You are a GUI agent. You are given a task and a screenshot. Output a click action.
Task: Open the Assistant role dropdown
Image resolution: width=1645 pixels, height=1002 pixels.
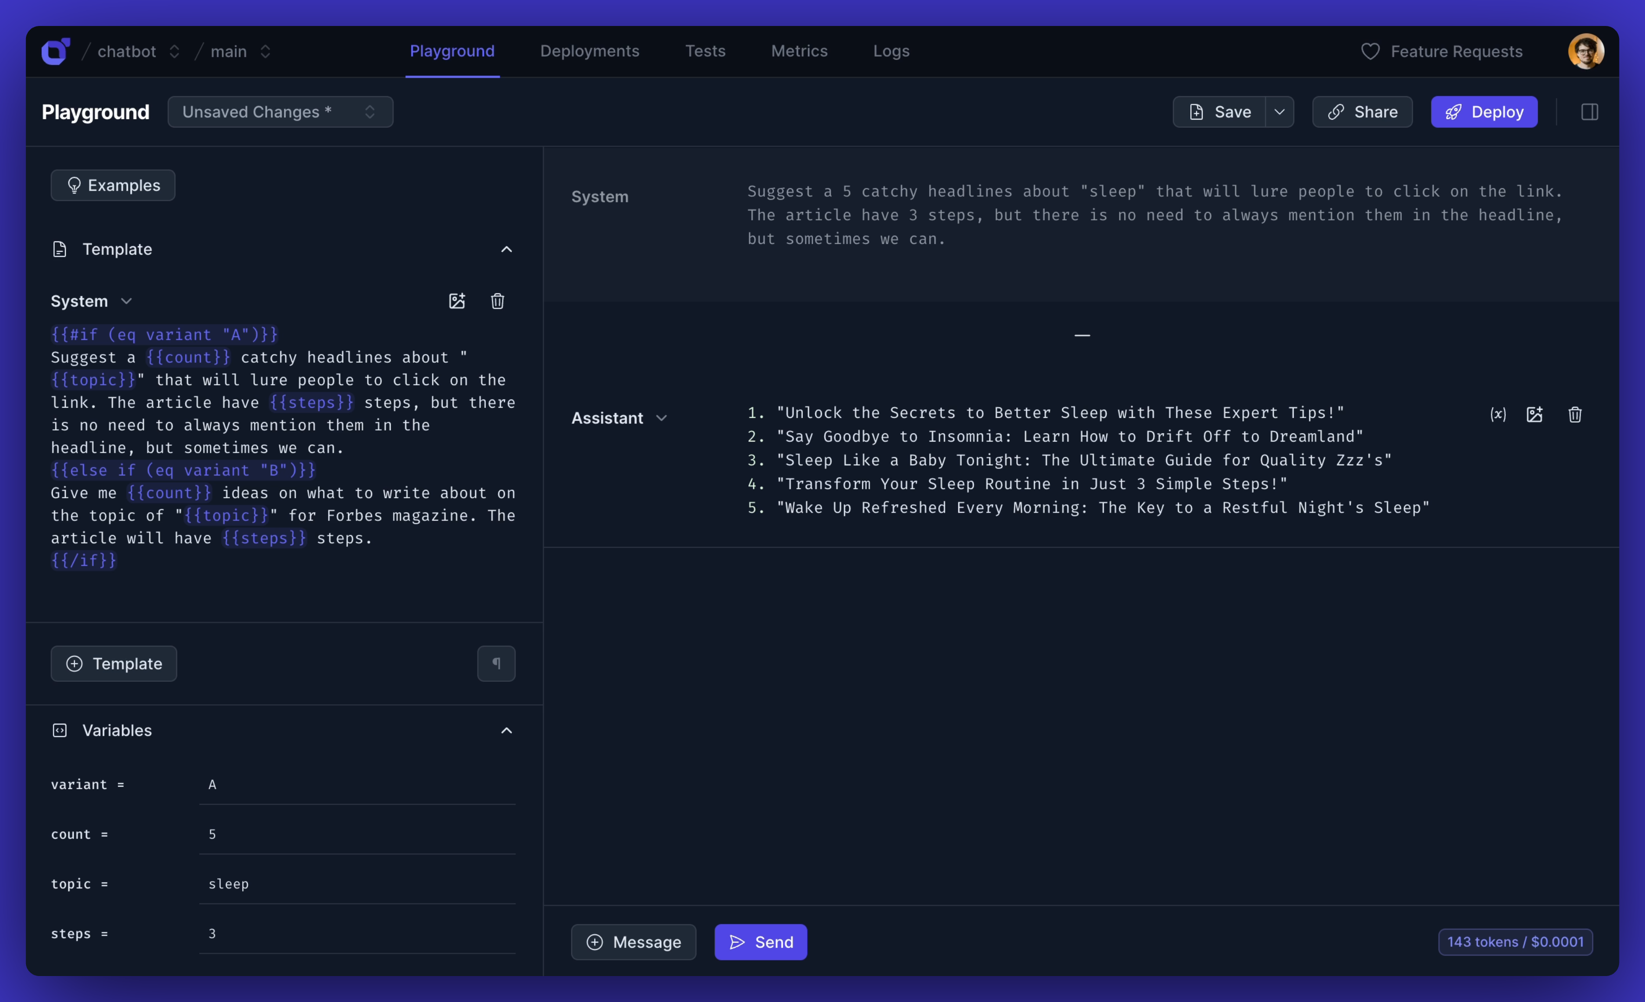(662, 417)
